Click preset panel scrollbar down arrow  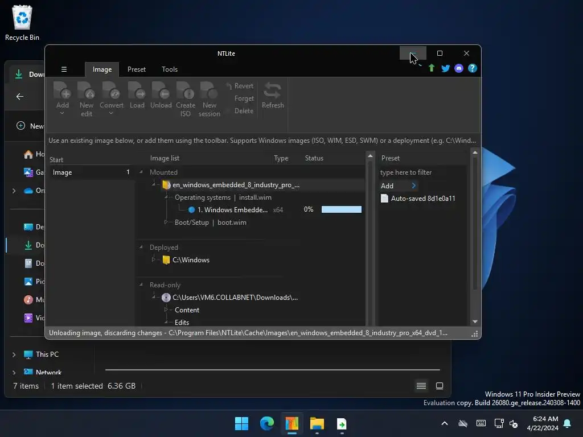(x=475, y=321)
